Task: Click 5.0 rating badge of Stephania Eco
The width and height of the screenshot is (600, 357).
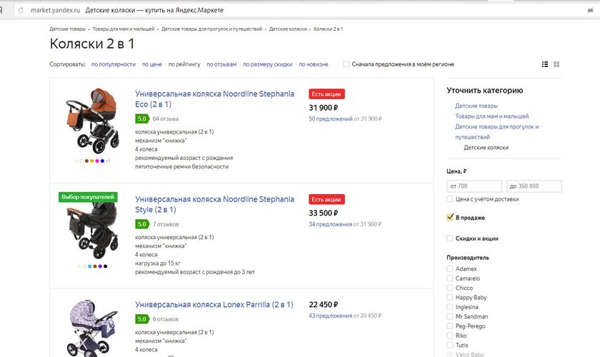Action: pyautogui.click(x=142, y=119)
